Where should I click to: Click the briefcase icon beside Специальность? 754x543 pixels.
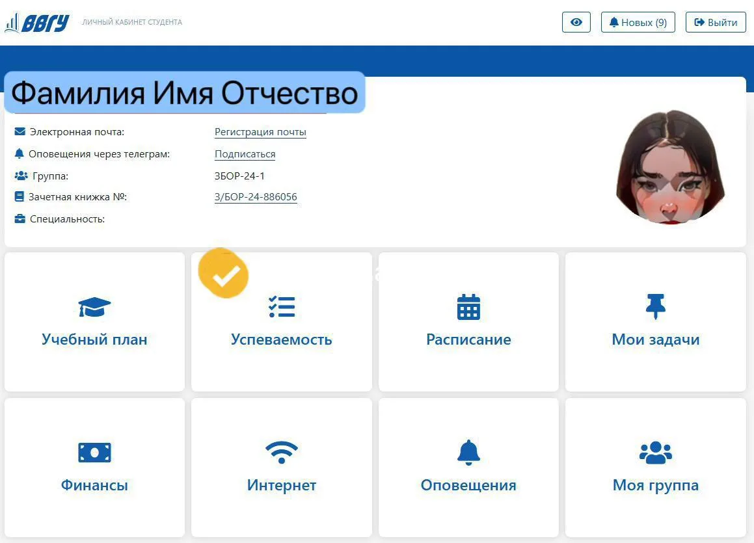click(x=20, y=219)
